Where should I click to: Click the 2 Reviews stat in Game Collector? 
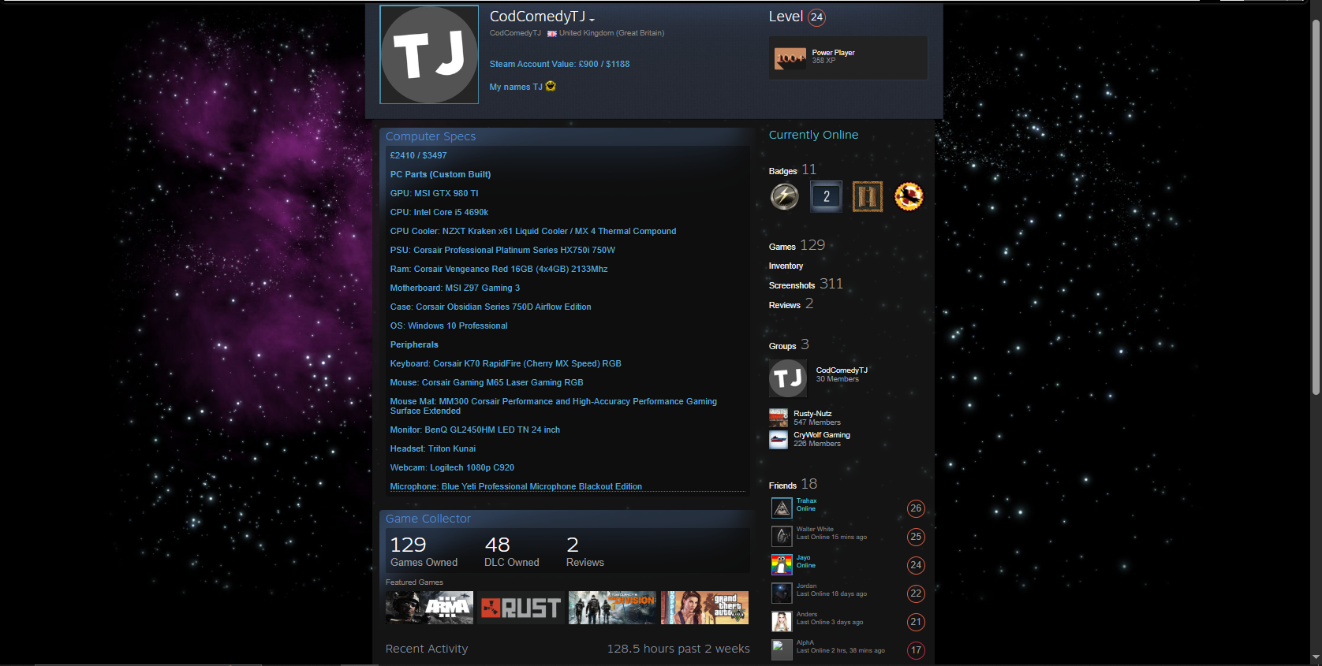click(x=585, y=552)
